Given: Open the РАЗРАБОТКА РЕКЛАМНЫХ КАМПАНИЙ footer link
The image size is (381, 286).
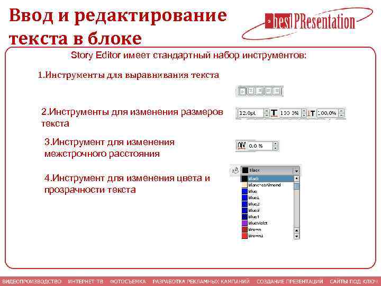Looking at the screenshot, I should [201, 281].
